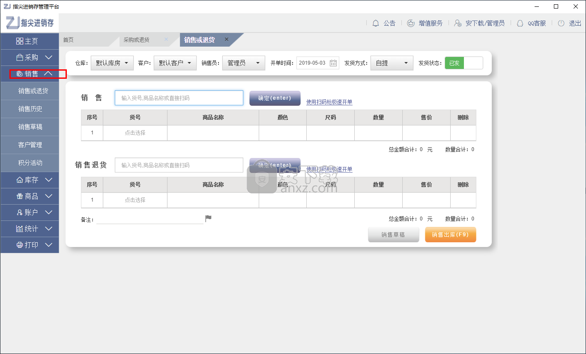Open 客户管理 in sidebar

(30, 145)
